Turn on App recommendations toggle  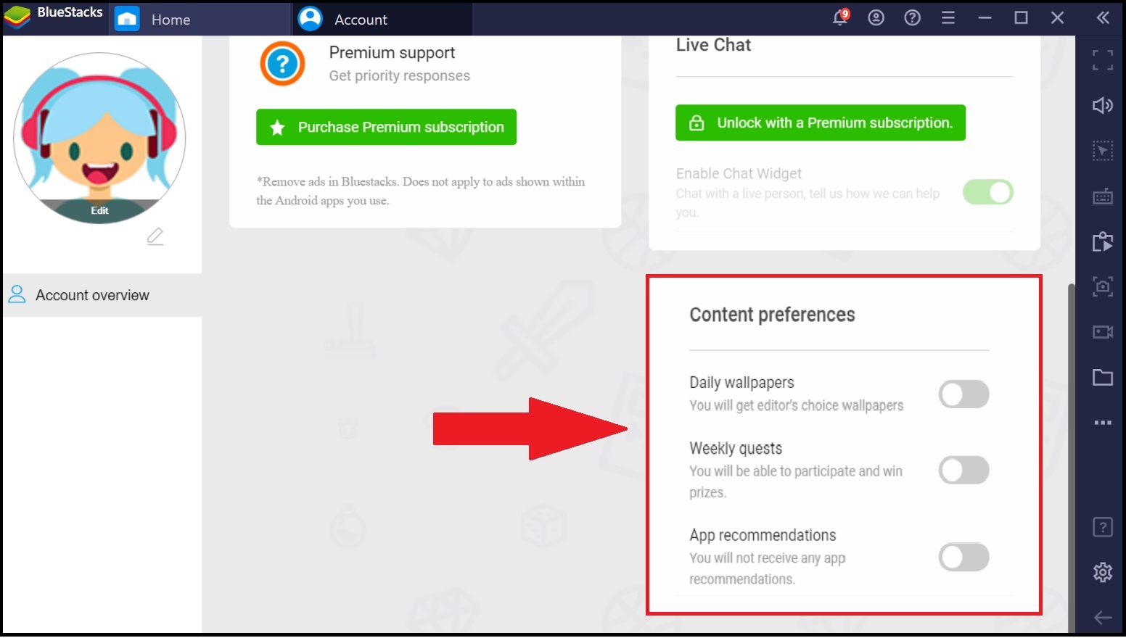pos(963,558)
